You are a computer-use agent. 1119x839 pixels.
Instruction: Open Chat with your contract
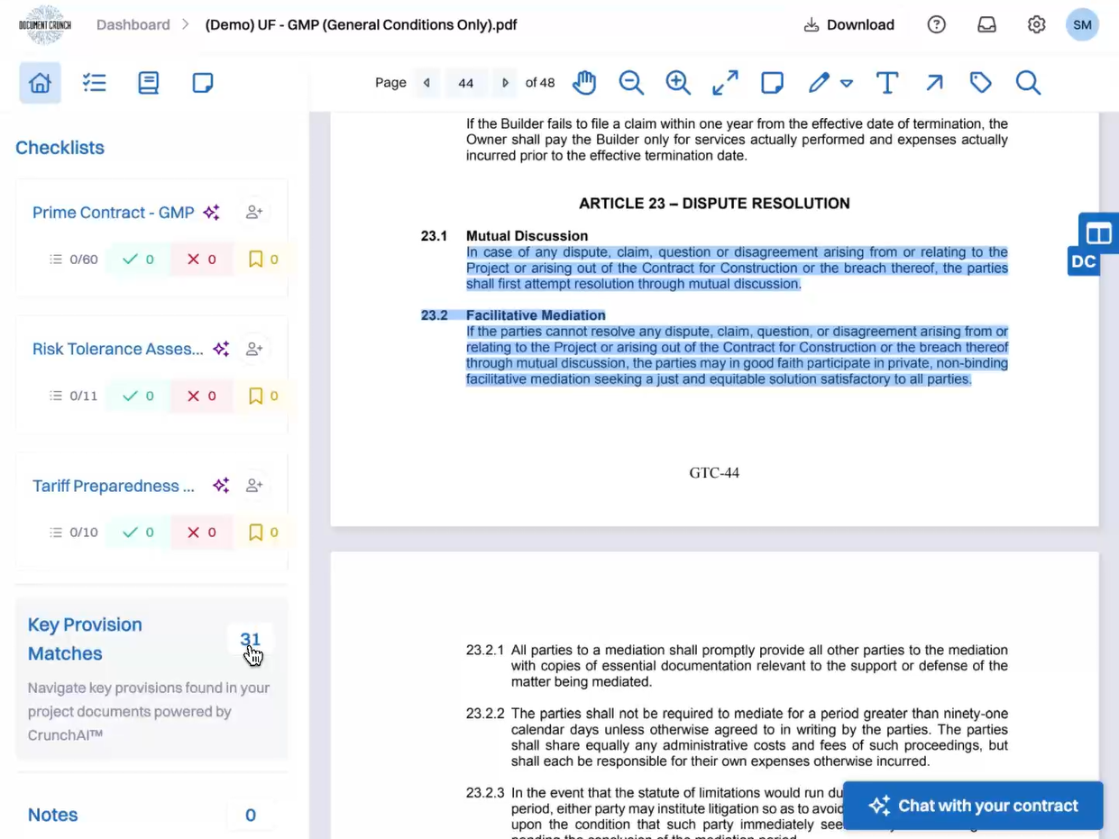(x=973, y=806)
